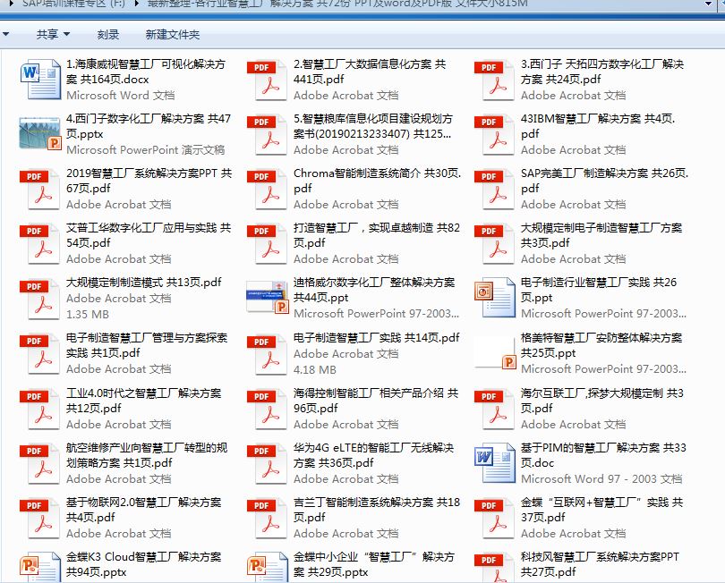Select file name 2019智慧工厂系统解决方案PPT 共67页.pdf
Image resolution: width=725 pixels, height=583 pixels.
pos(149,181)
